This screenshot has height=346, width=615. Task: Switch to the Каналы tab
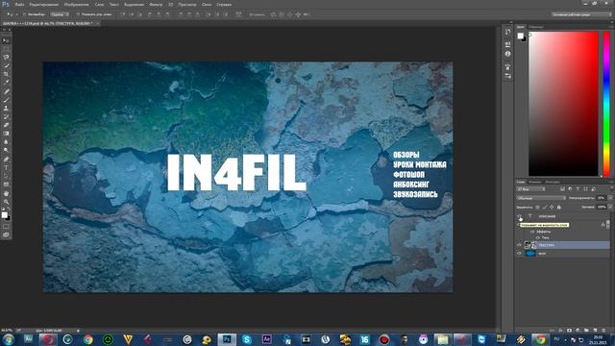pos(535,182)
